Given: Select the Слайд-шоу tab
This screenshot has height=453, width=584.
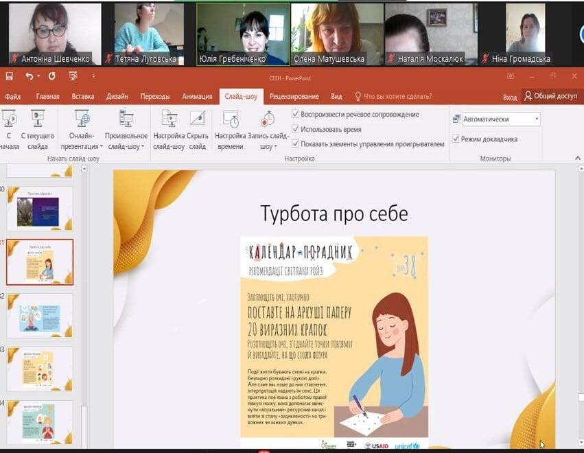Looking at the screenshot, I should point(241,97).
